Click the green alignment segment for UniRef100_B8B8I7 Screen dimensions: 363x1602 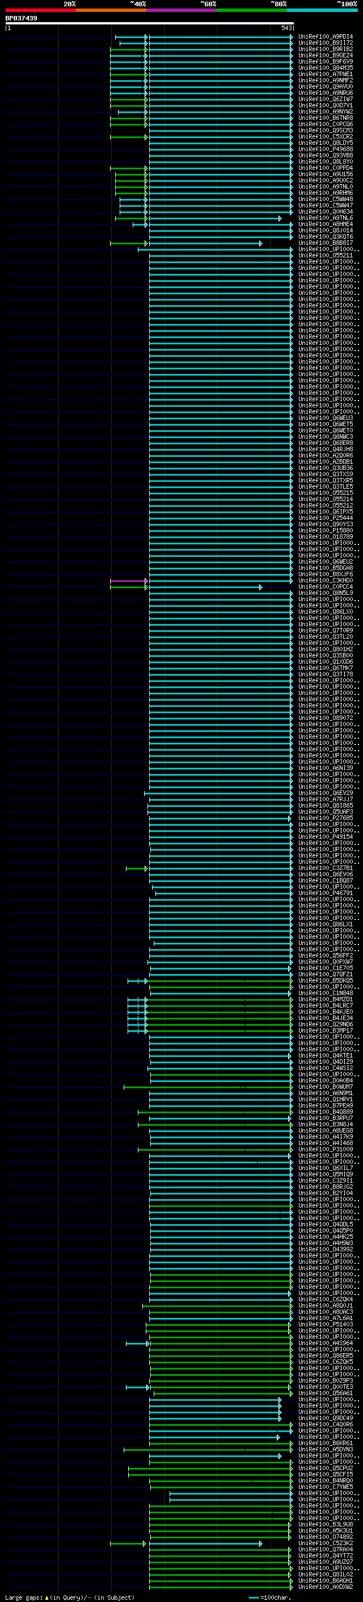(129, 243)
